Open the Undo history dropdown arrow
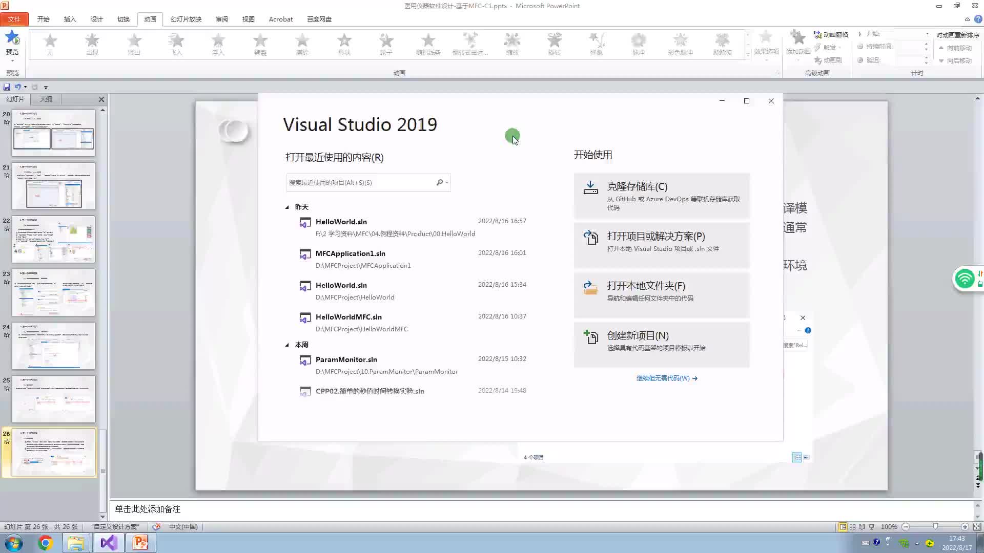This screenshot has width=984, height=553. (25, 87)
